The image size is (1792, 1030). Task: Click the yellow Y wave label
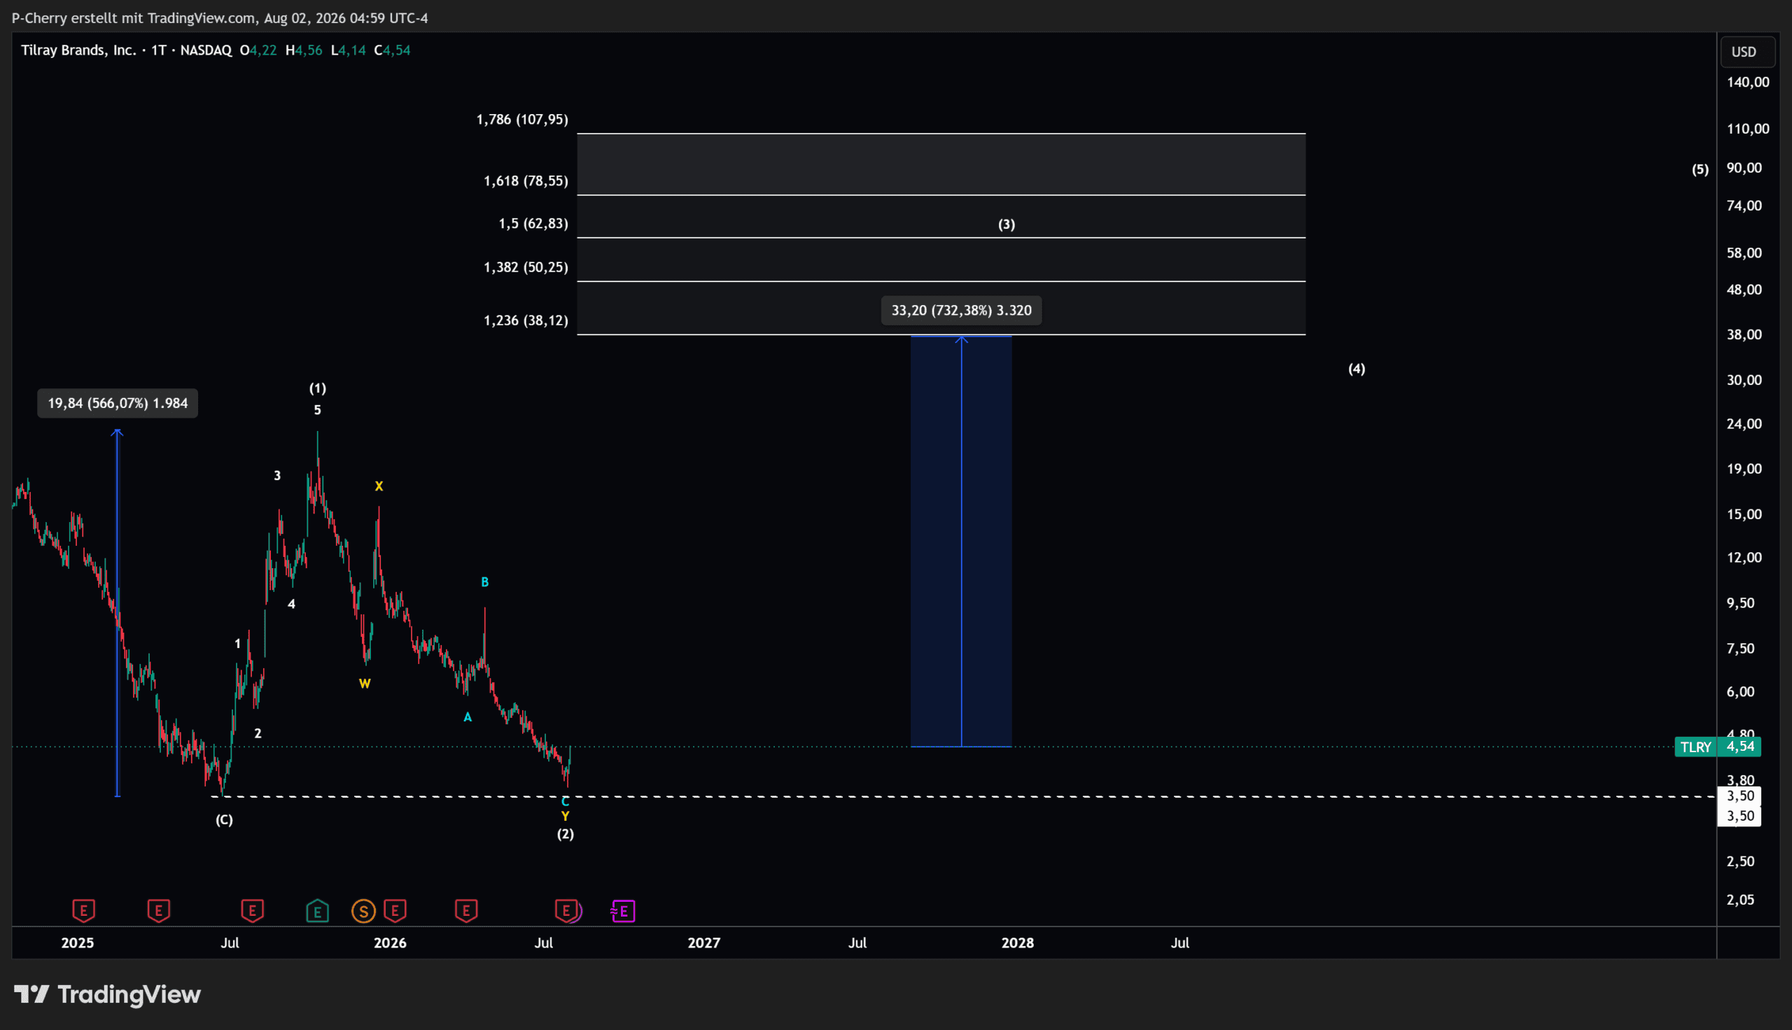(x=566, y=817)
